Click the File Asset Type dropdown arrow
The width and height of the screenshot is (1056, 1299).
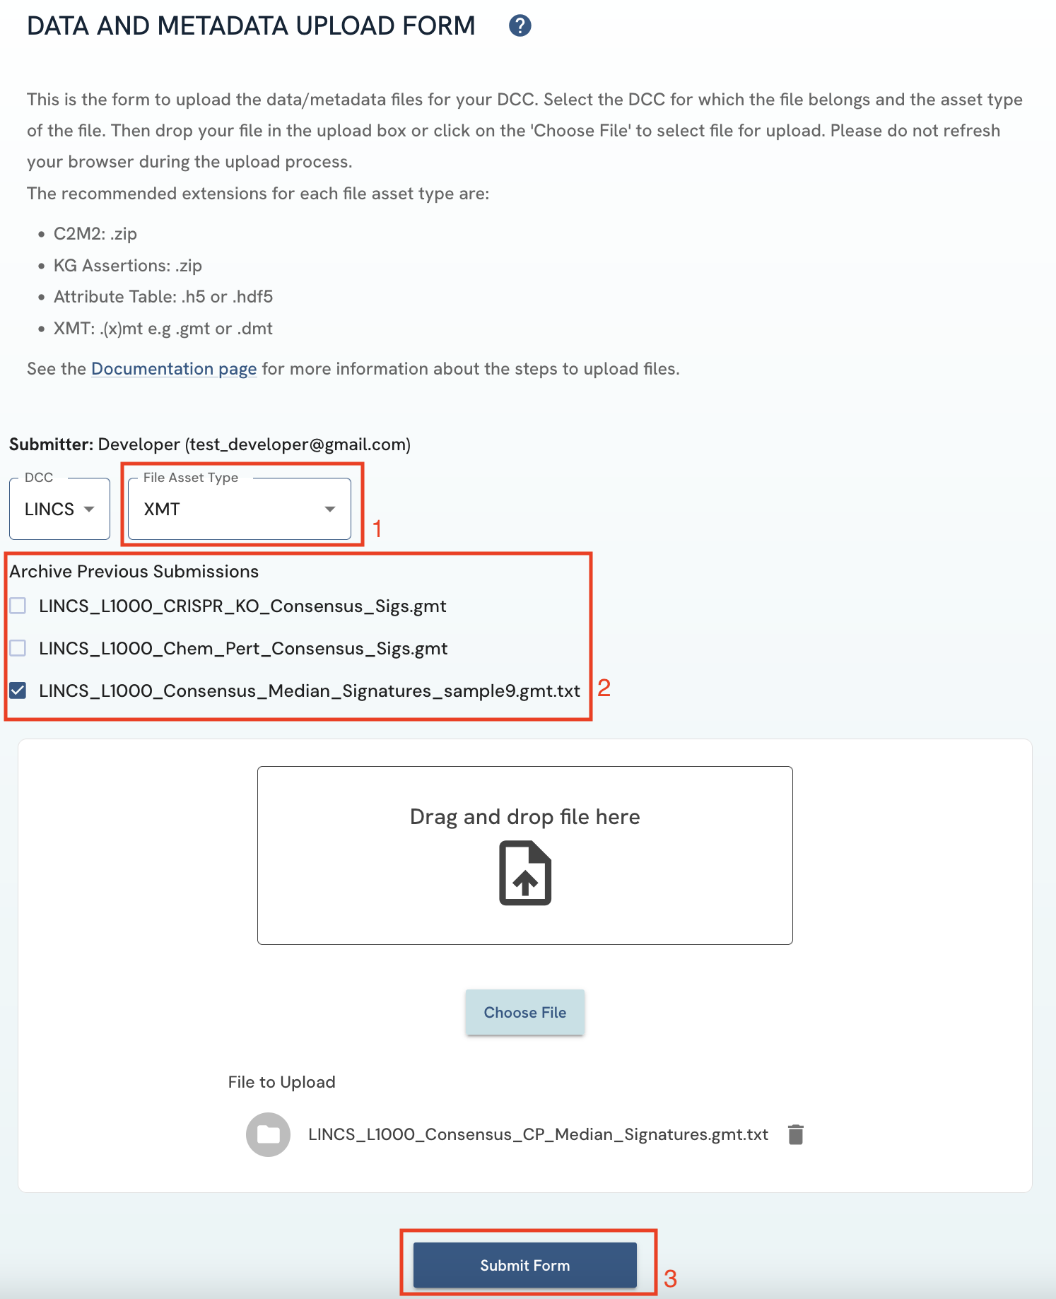point(329,509)
